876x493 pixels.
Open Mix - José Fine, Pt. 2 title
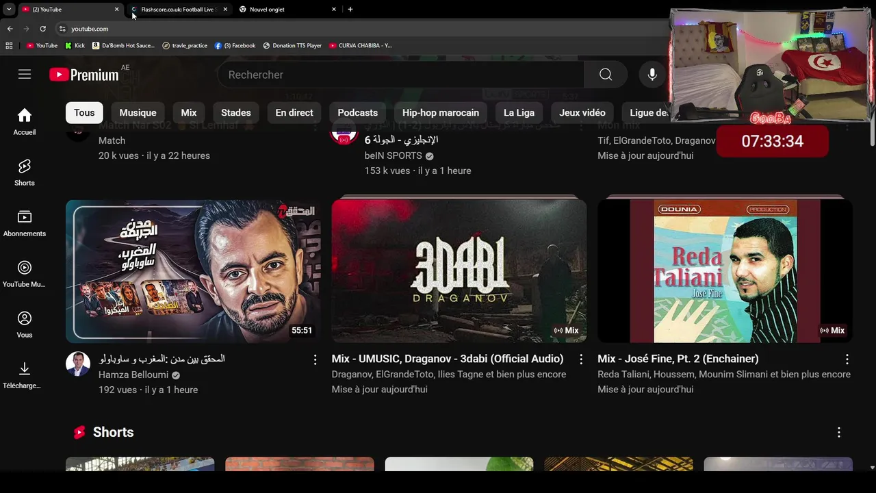678,359
